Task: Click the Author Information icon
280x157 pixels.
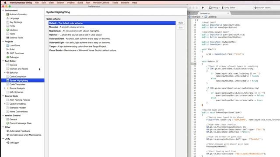Action: (x=7, y=14)
